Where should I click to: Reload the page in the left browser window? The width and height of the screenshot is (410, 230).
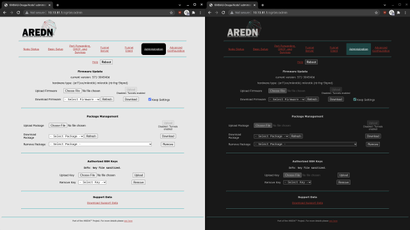point(19,13)
